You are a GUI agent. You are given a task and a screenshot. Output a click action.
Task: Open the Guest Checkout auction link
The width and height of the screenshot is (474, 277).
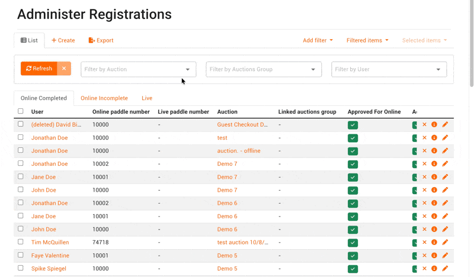242,125
